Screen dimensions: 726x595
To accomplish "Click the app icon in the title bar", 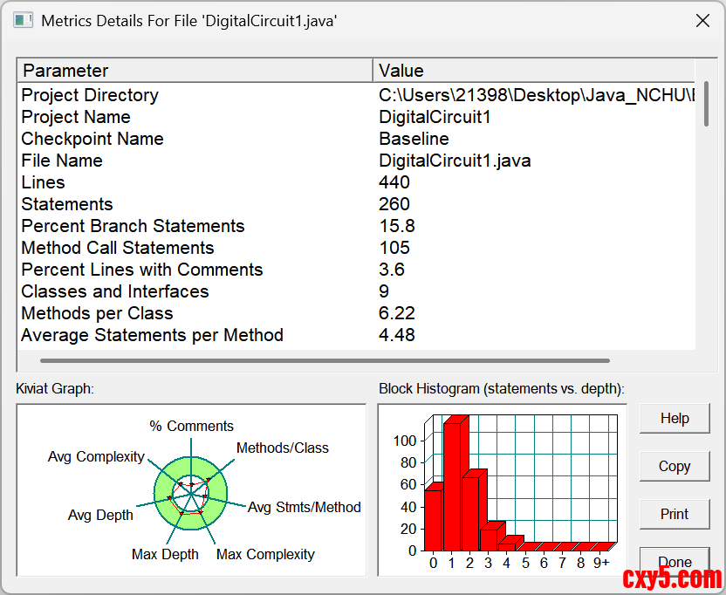I will point(23,20).
